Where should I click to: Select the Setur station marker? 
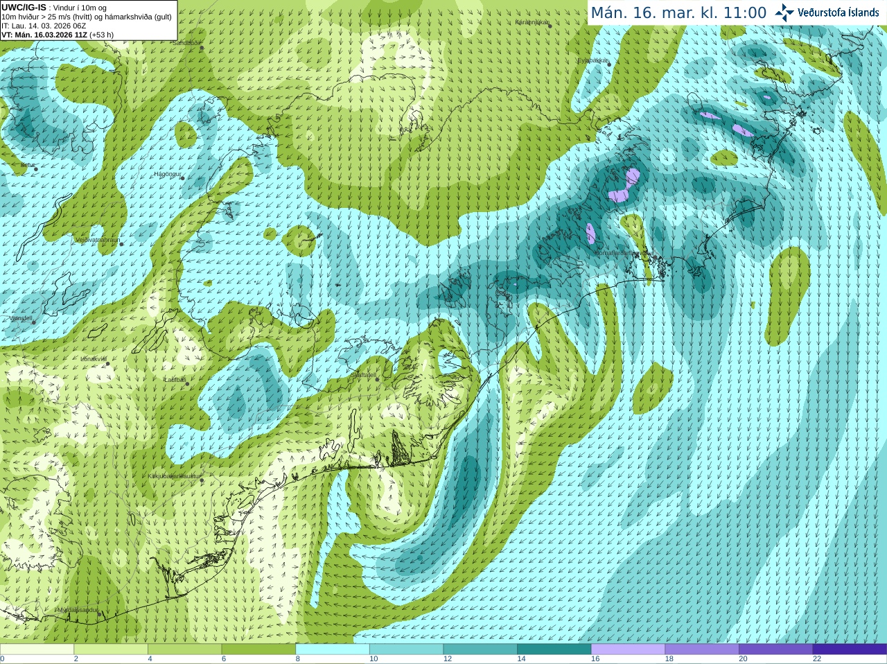pos(36,168)
